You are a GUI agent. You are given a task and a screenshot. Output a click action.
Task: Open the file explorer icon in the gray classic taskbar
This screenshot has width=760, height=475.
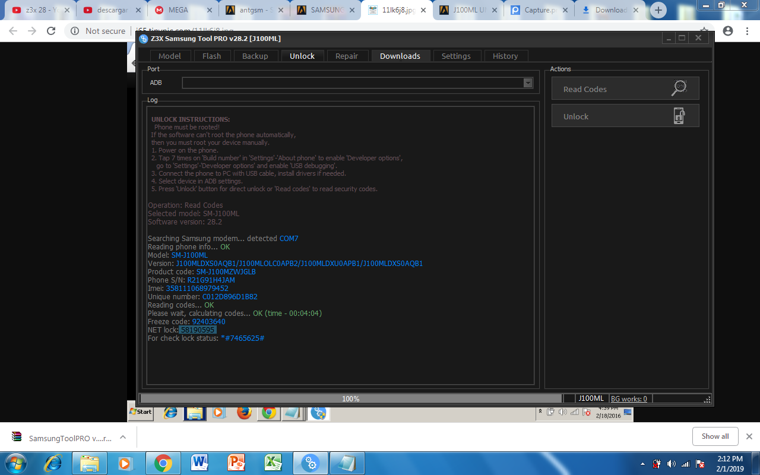(x=195, y=412)
